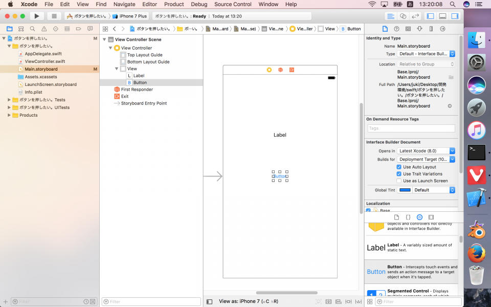Screen dimensions: 491x307
Task: Open the Project navigator
Action: point(9,29)
